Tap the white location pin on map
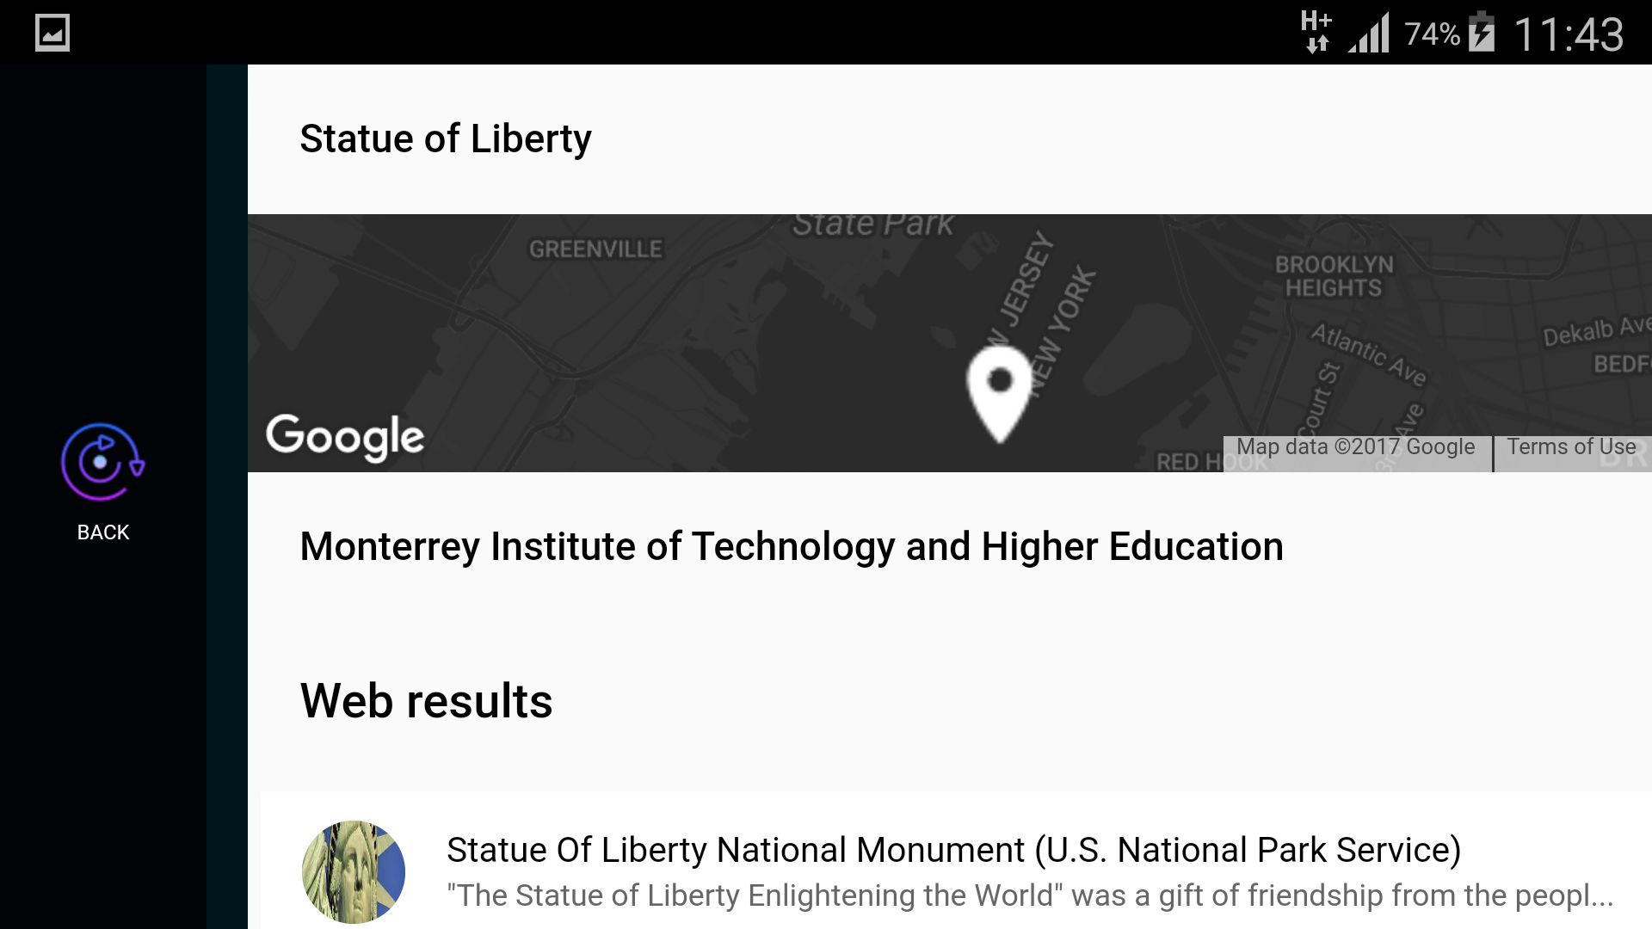The image size is (1652, 929). [999, 391]
